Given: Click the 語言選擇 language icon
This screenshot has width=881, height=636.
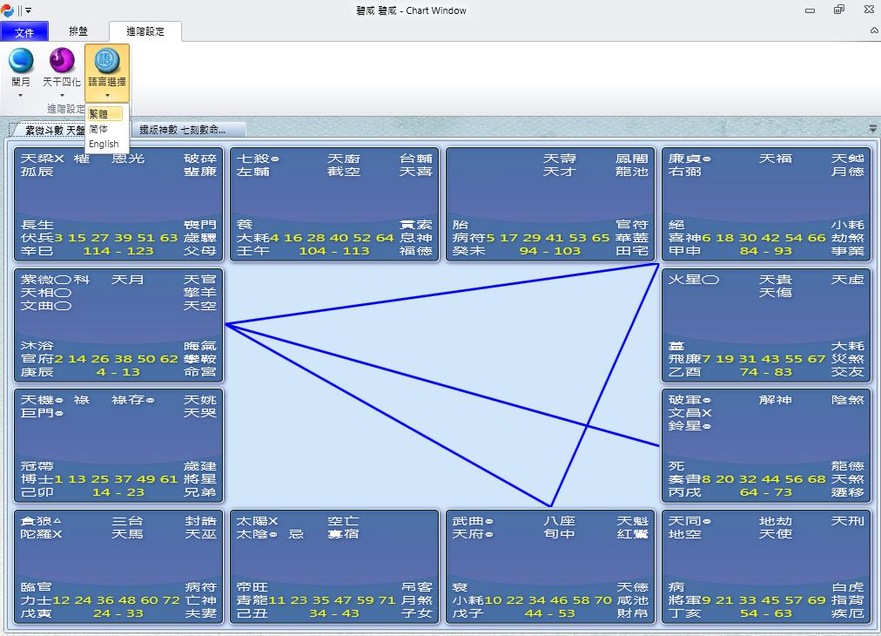Looking at the screenshot, I should (107, 61).
